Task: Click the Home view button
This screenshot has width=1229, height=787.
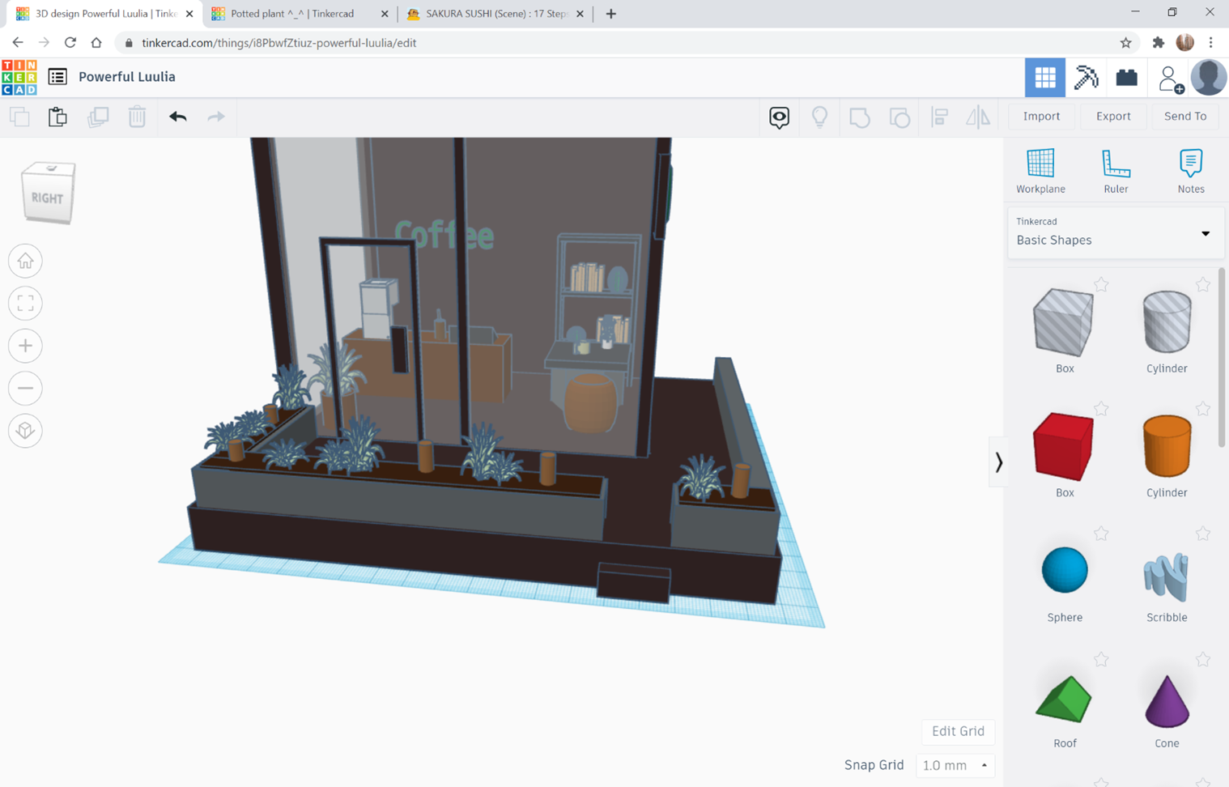Action: (x=25, y=262)
